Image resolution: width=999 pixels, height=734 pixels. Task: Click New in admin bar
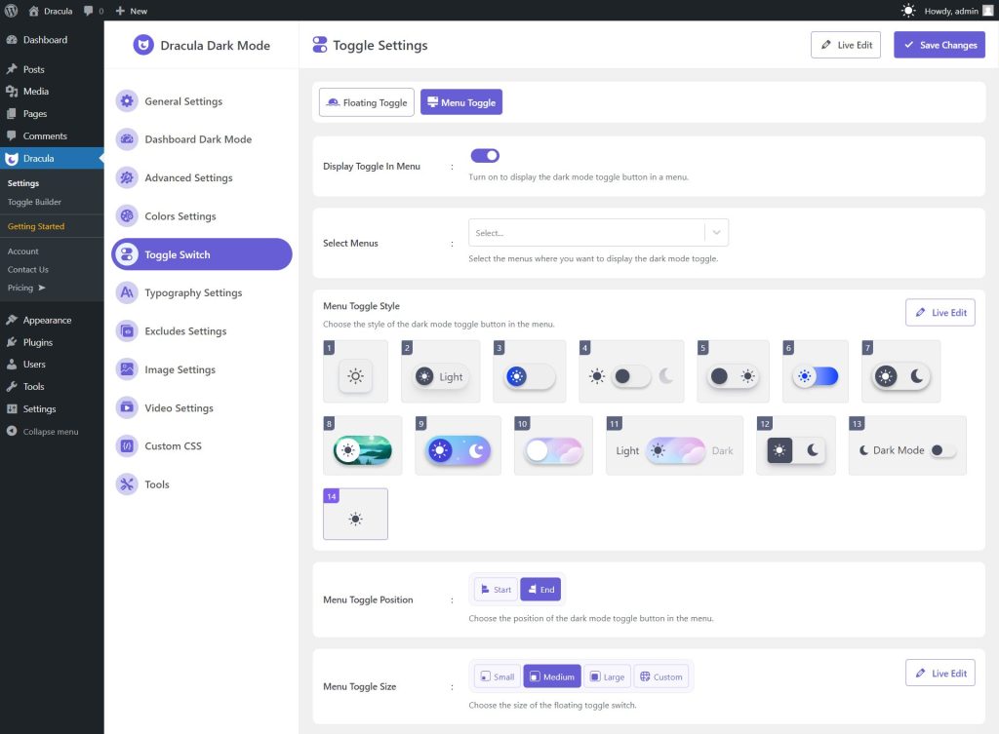click(132, 11)
